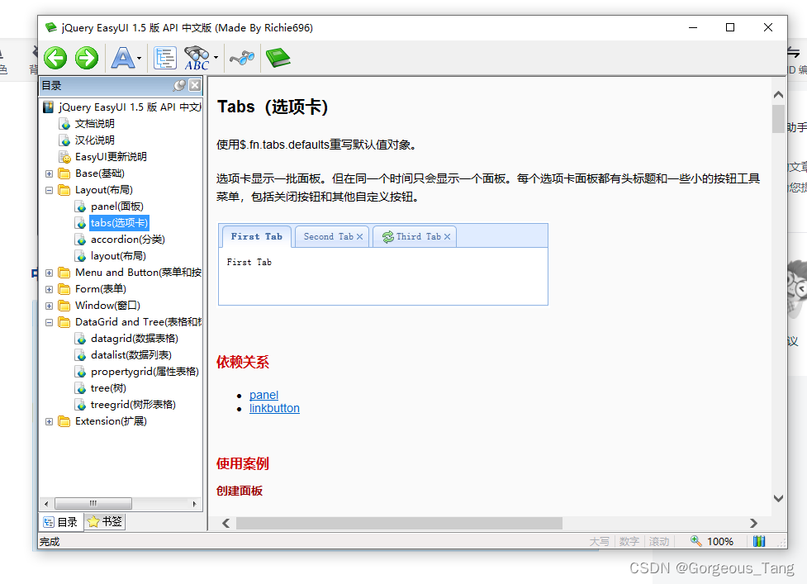This screenshot has width=807, height=584.
Task: Open the green book icon on the toolbar
Action: pyautogui.click(x=278, y=58)
